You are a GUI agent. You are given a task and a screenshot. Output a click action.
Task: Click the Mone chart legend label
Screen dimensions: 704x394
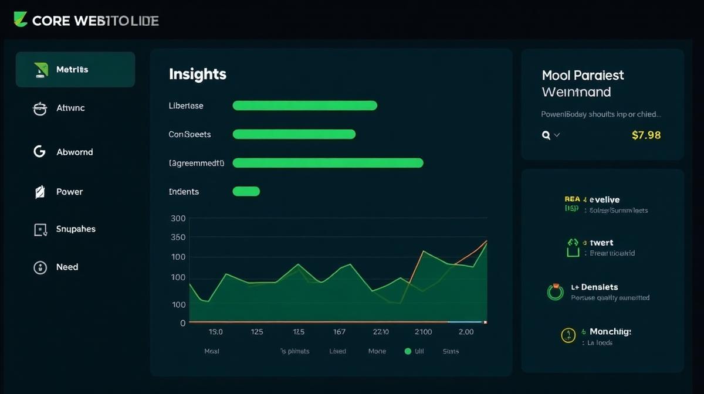click(377, 351)
